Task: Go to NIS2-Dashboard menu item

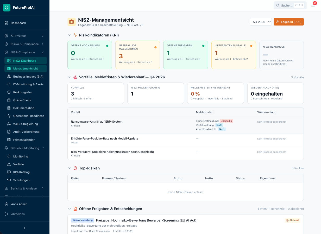Action: (x=26, y=61)
